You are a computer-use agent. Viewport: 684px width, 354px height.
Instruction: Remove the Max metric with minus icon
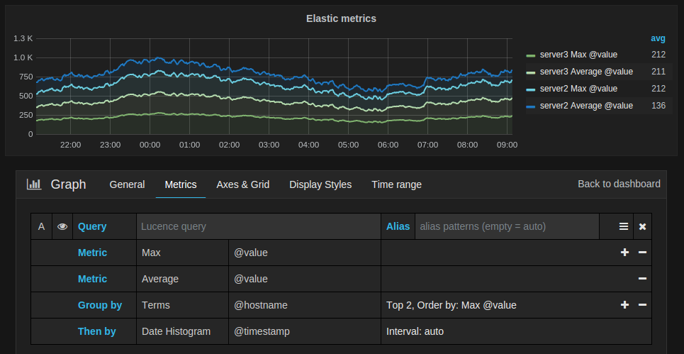pyautogui.click(x=642, y=253)
